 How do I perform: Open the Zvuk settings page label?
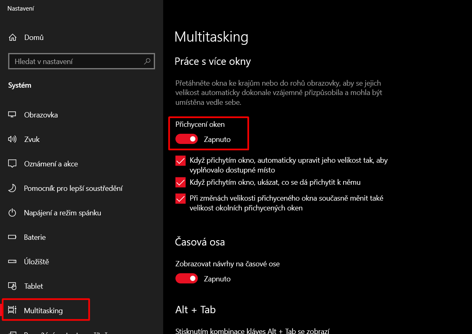coord(32,139)
